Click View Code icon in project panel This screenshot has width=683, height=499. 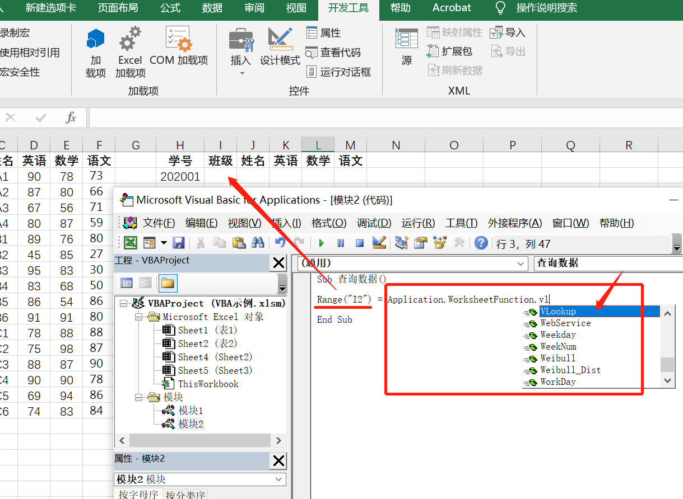pyautogui.click(x=127, y=283)
